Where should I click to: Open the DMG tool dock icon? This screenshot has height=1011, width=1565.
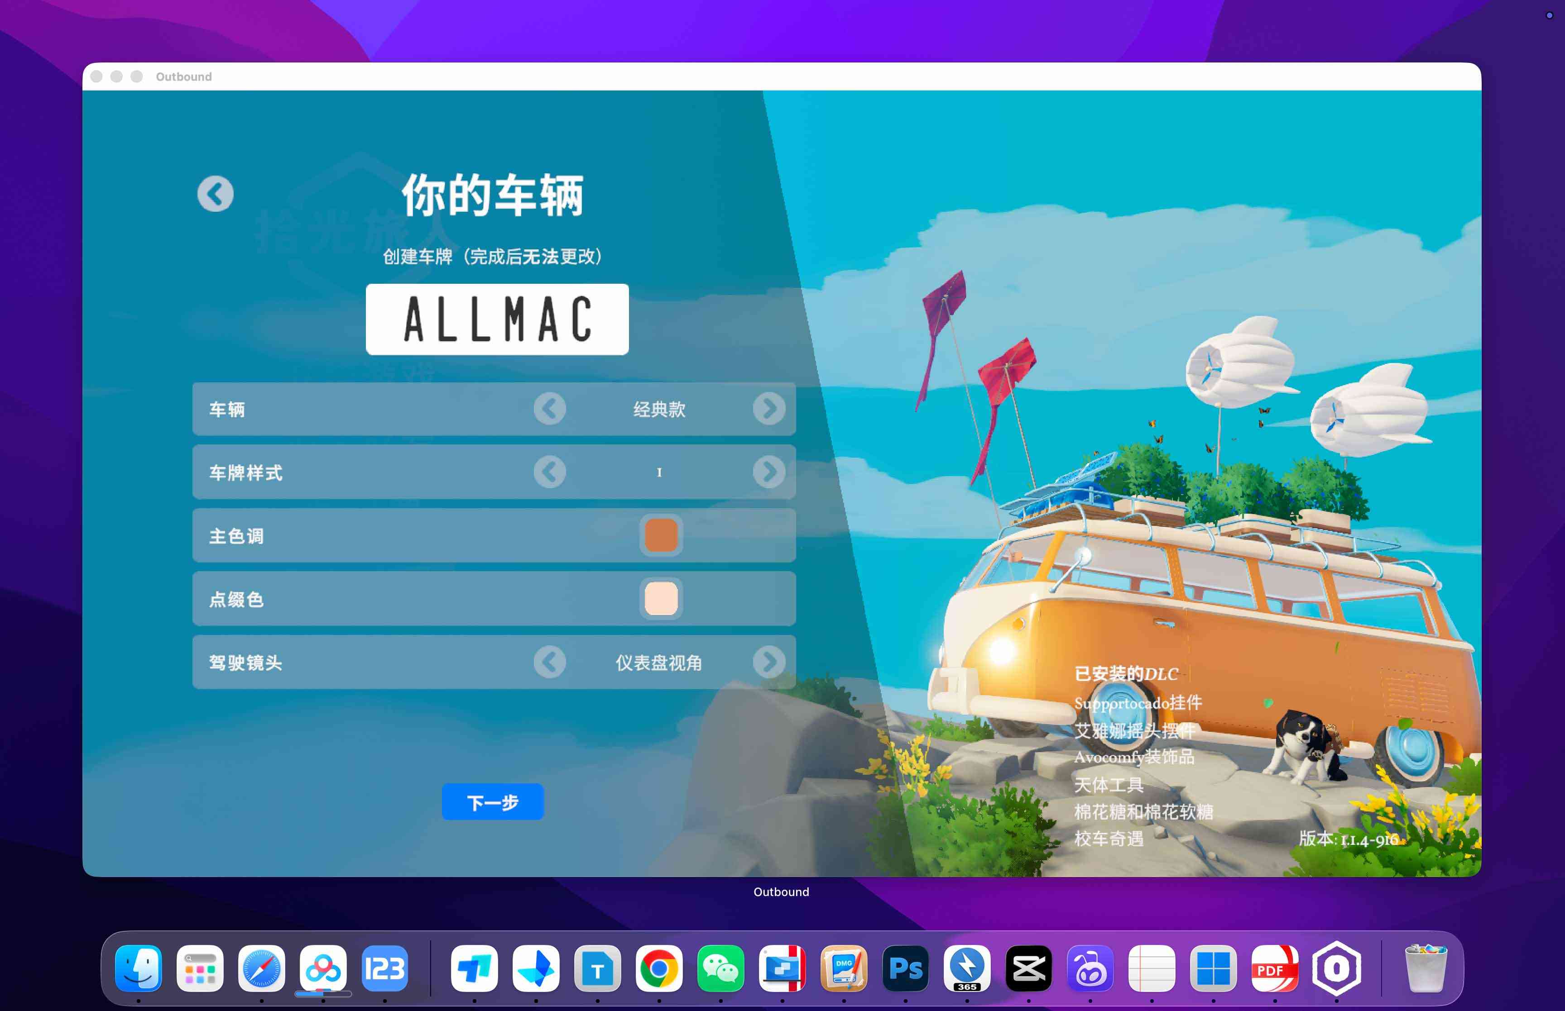[x=844, y=968]
